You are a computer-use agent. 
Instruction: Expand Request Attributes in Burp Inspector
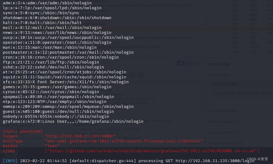coord(223,111)
